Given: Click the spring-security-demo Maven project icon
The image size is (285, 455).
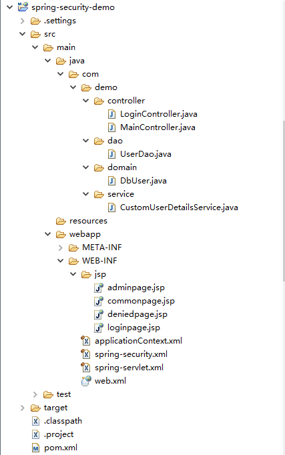Looking at the screenshot, I should (x=23, y=7).
